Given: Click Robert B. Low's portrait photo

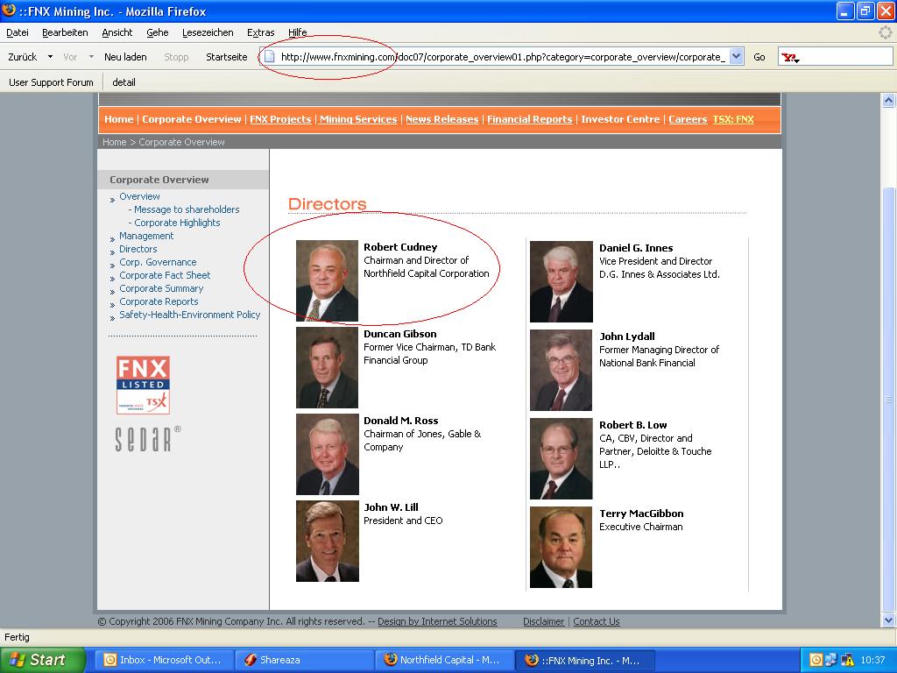Looking at the screenshot, I should pos(562,458).
